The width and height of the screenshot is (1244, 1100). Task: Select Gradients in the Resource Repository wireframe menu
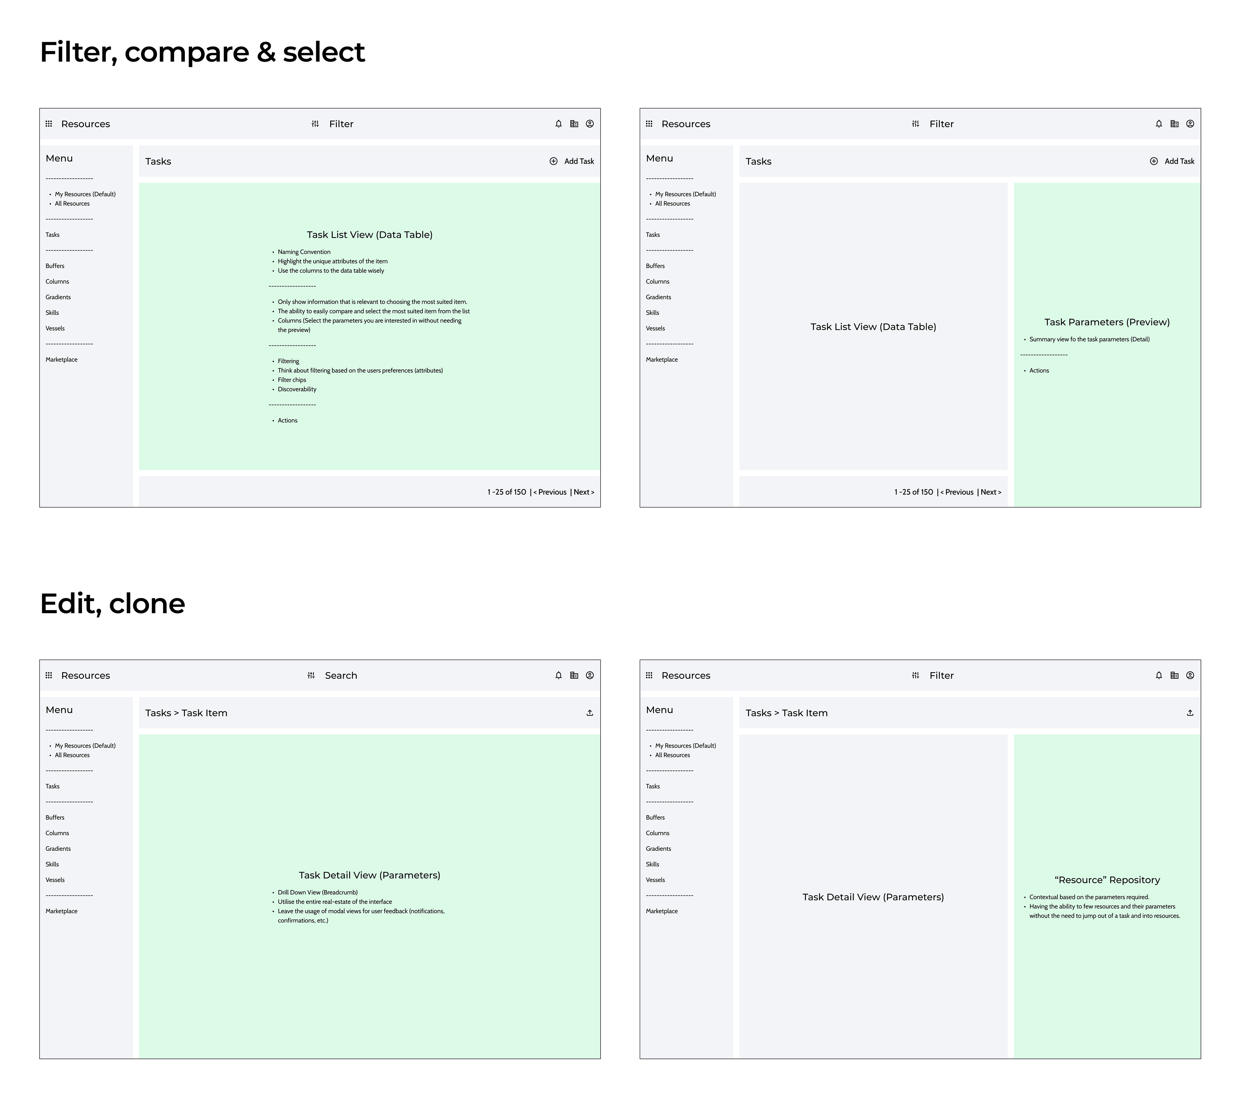(659, 848)
